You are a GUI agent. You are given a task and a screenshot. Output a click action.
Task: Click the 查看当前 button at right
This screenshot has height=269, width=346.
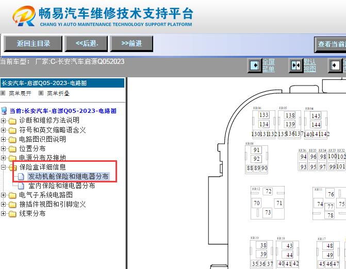331,44
